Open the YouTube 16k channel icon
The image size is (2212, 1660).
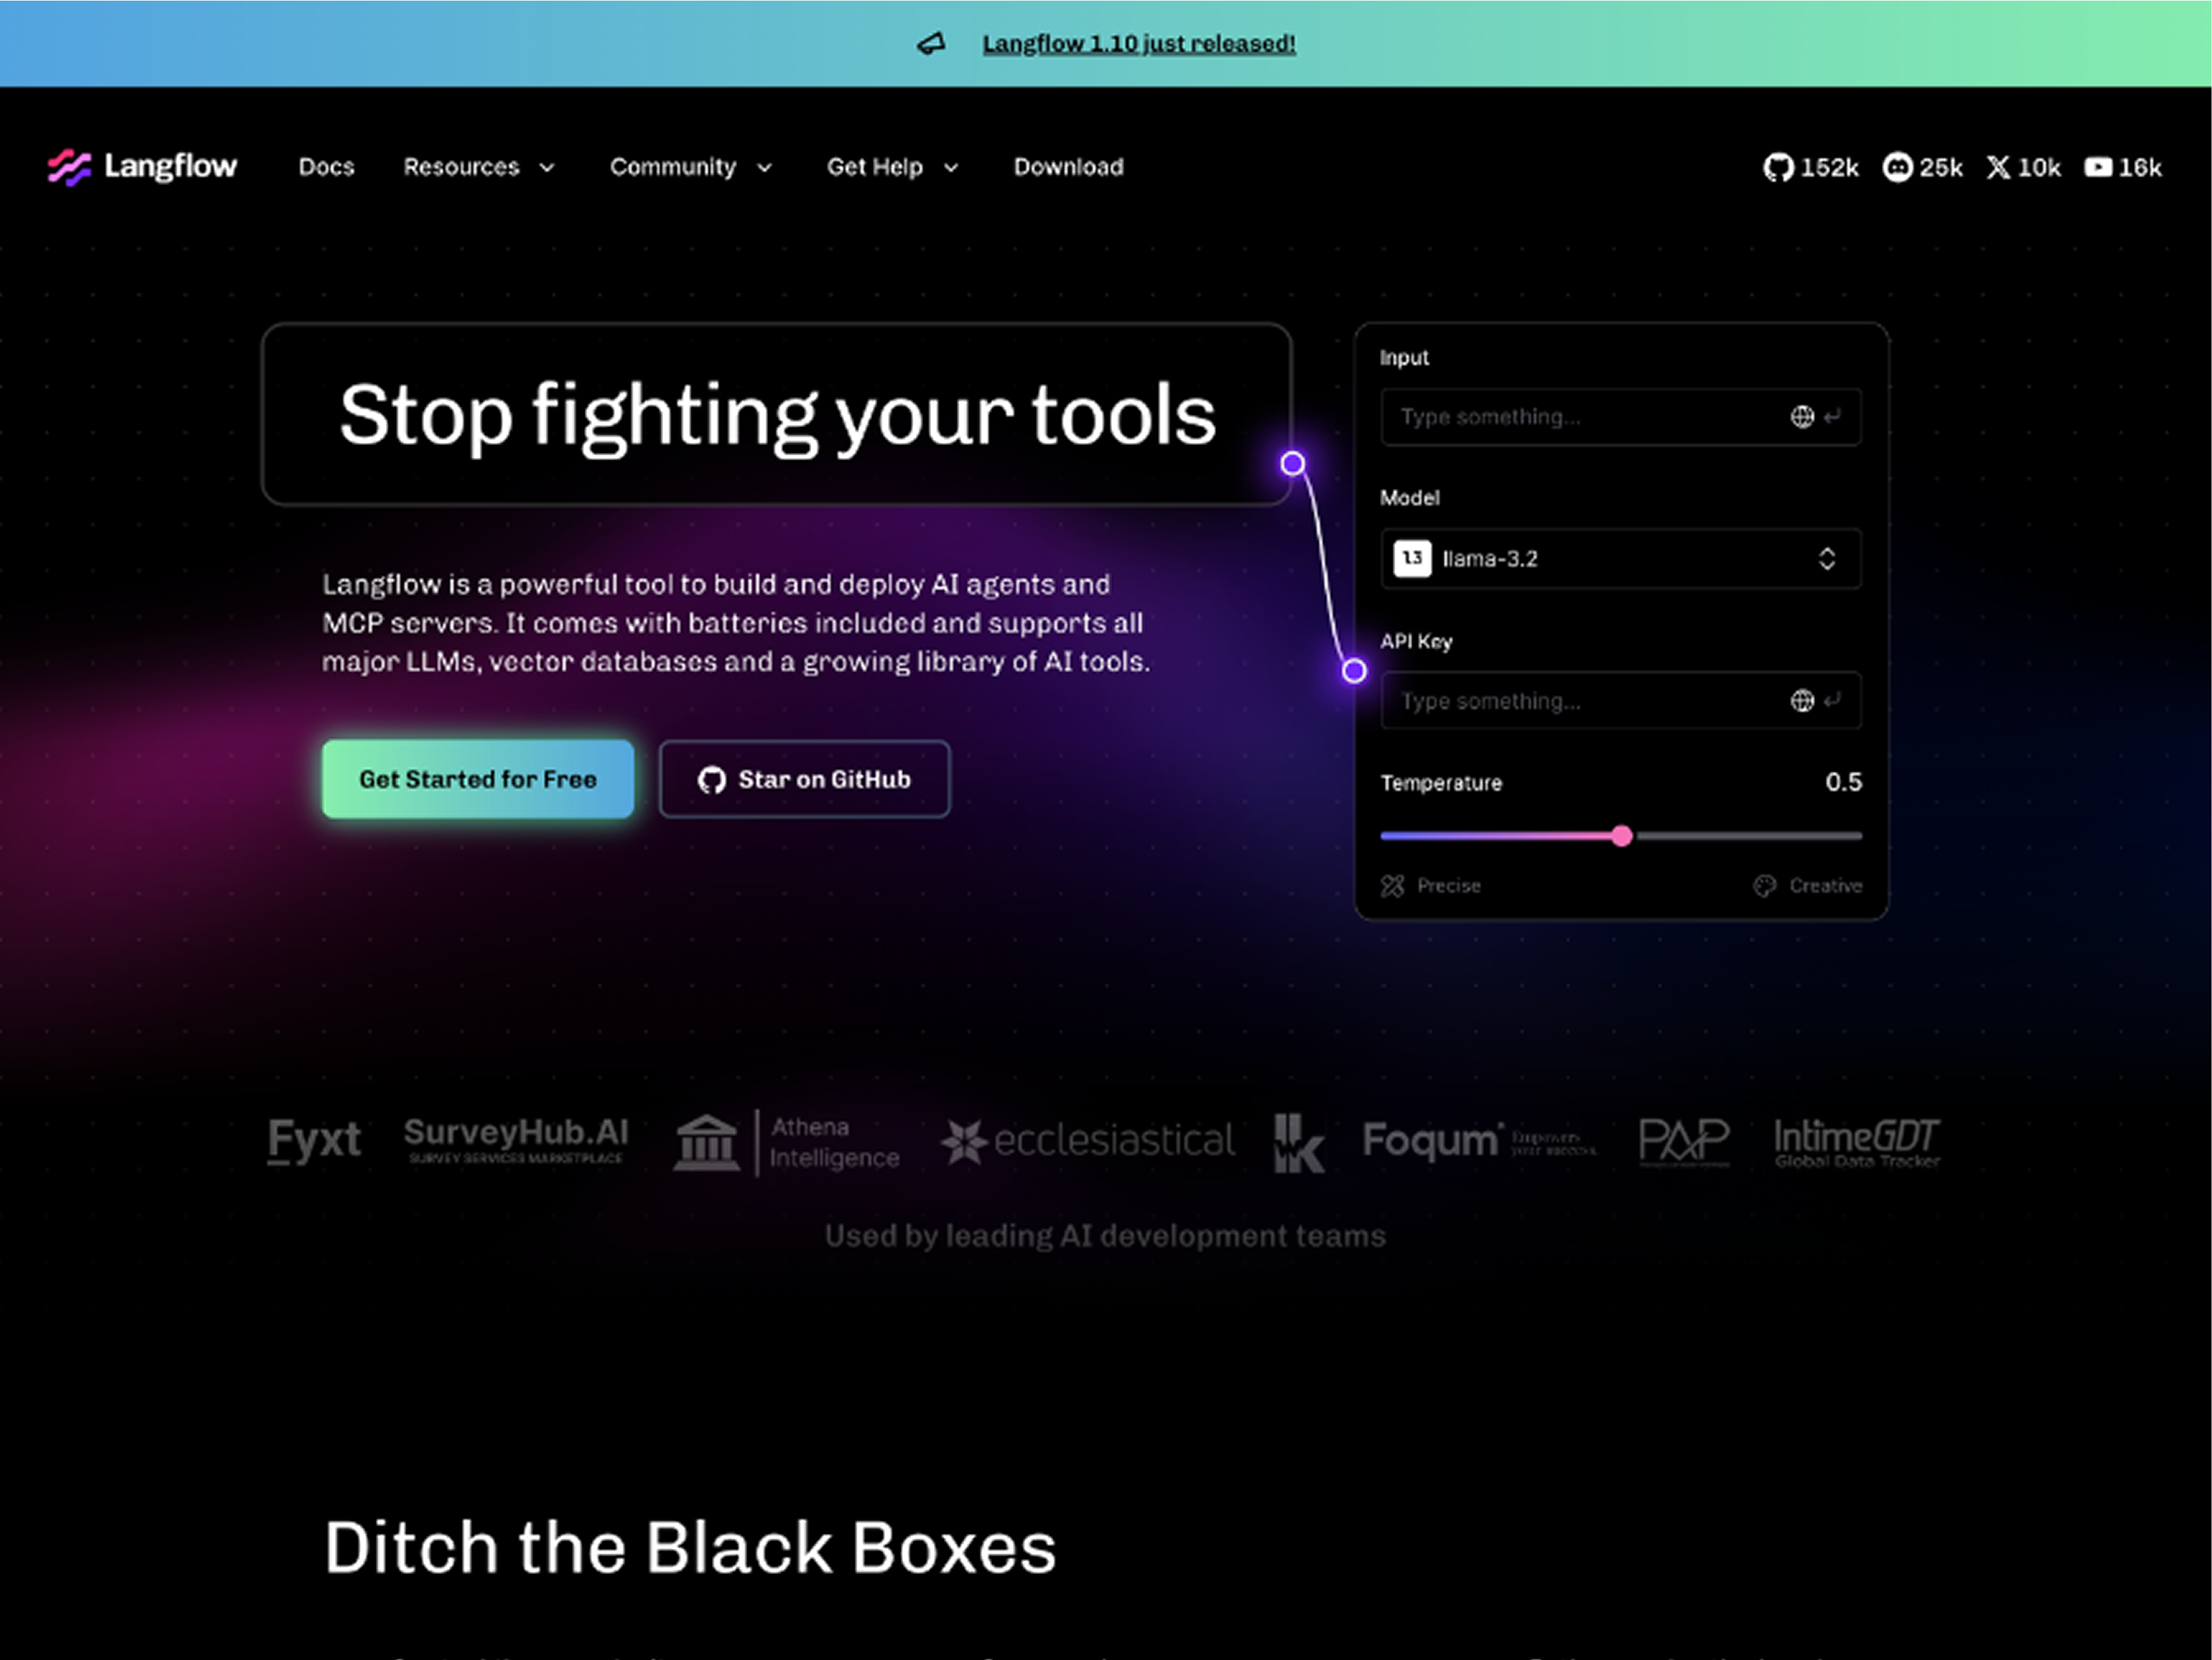pos(2122,167)
